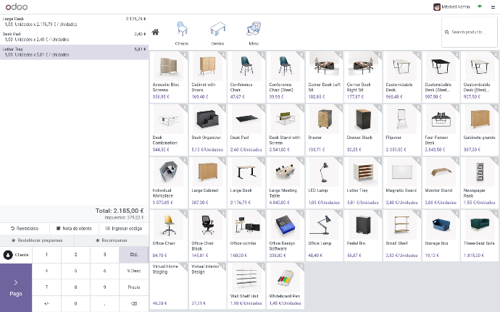Add LED Lamp product

pos(325,182)
